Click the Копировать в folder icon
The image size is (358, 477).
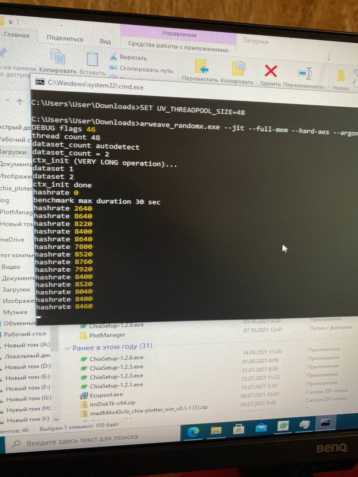[238, 69]
